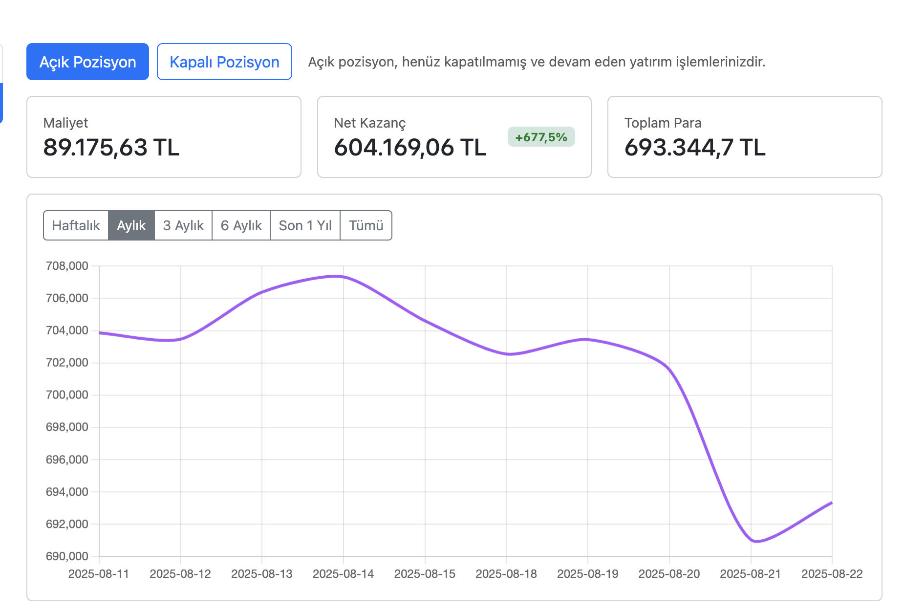Viewport: 904px width, 614px height.
Task: Switch to Kapalı Pozisyon view
Action: pos(224,62)
